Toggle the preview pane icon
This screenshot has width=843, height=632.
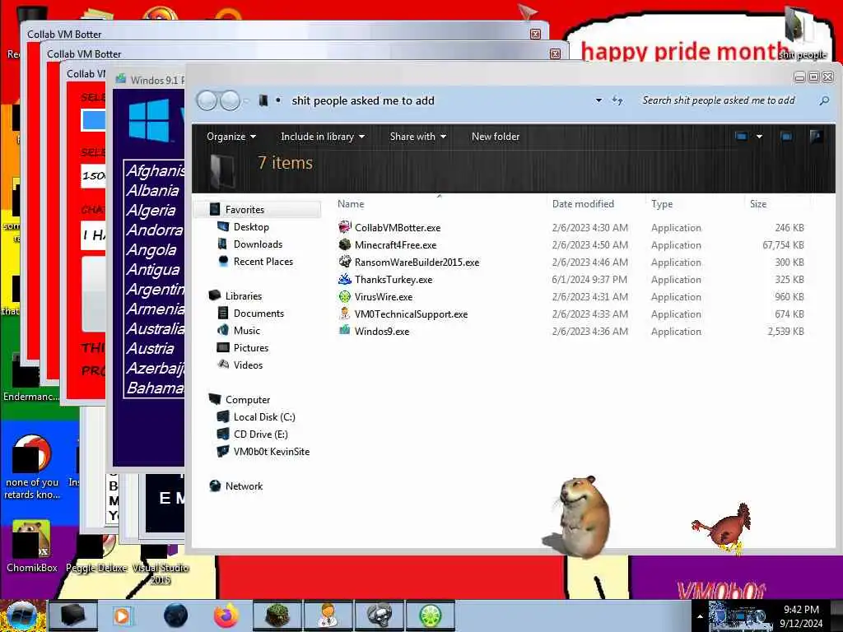786,137
